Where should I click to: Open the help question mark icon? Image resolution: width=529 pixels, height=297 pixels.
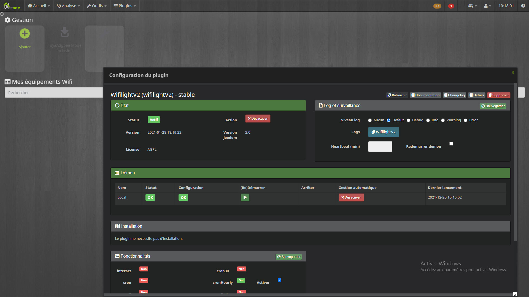point(523,6)
